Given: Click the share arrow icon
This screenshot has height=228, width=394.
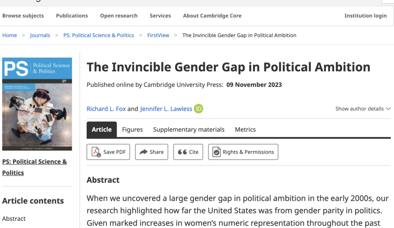Looking at the screenshot, I should tap(144, 152).
